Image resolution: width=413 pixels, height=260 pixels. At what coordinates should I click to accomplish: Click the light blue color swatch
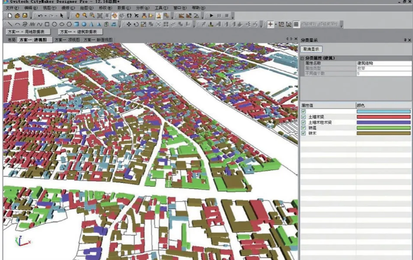383,112
